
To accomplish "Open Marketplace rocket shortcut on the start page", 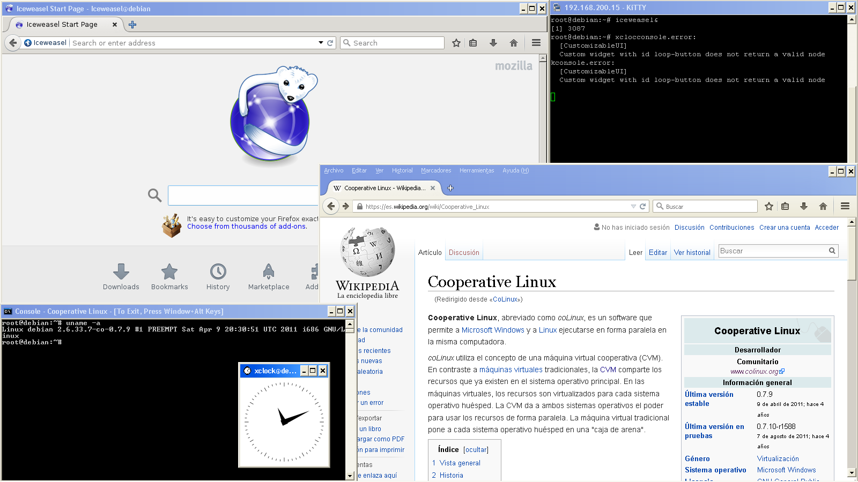I will pos(269,277).
